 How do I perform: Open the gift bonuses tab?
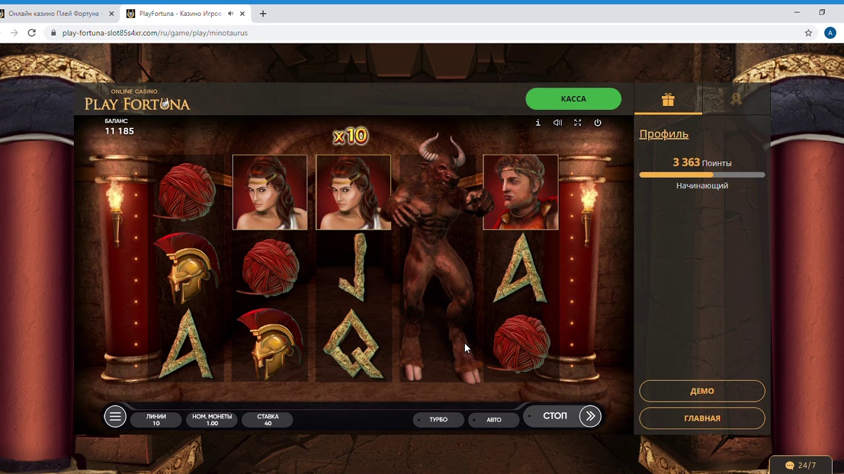pyautogui.click(x=668, y=99)
